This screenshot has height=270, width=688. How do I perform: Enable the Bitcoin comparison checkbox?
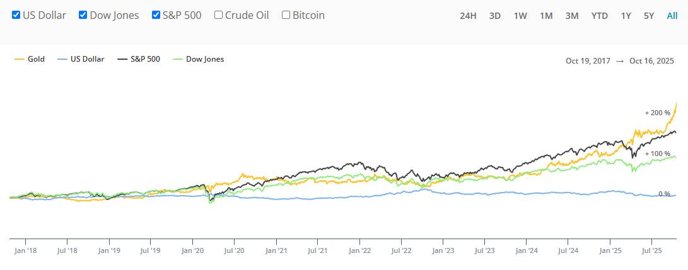[286, 15]
